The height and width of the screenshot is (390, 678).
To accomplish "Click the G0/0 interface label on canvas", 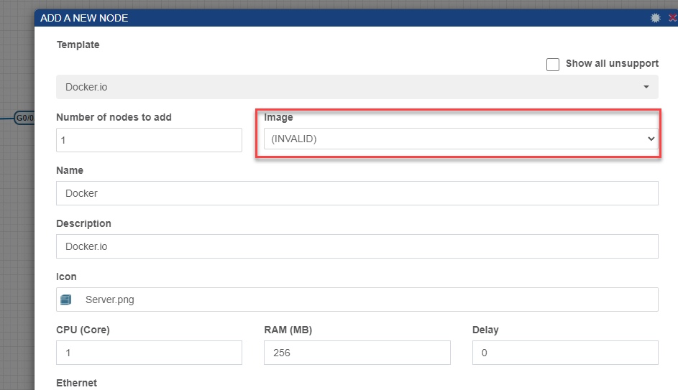I will point(24,118).
